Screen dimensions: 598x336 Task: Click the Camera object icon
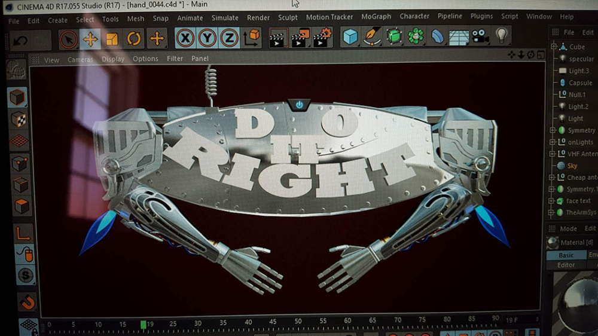point(480,37)
